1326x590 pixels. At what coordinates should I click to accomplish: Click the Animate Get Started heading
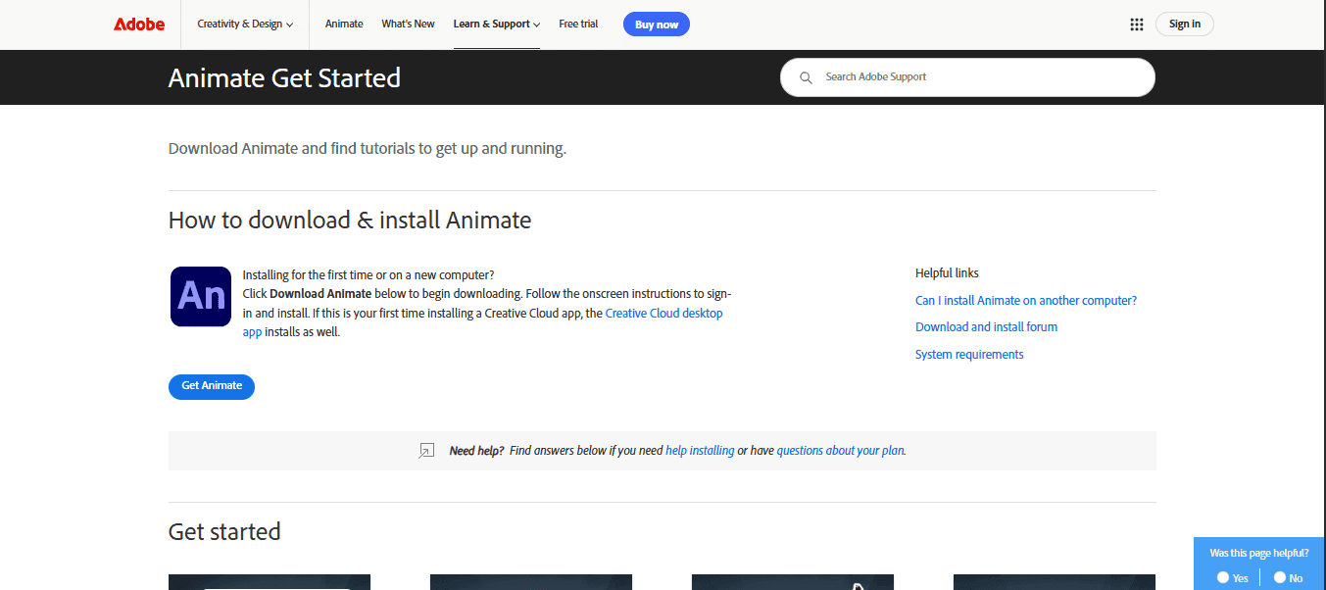[284, 78]
